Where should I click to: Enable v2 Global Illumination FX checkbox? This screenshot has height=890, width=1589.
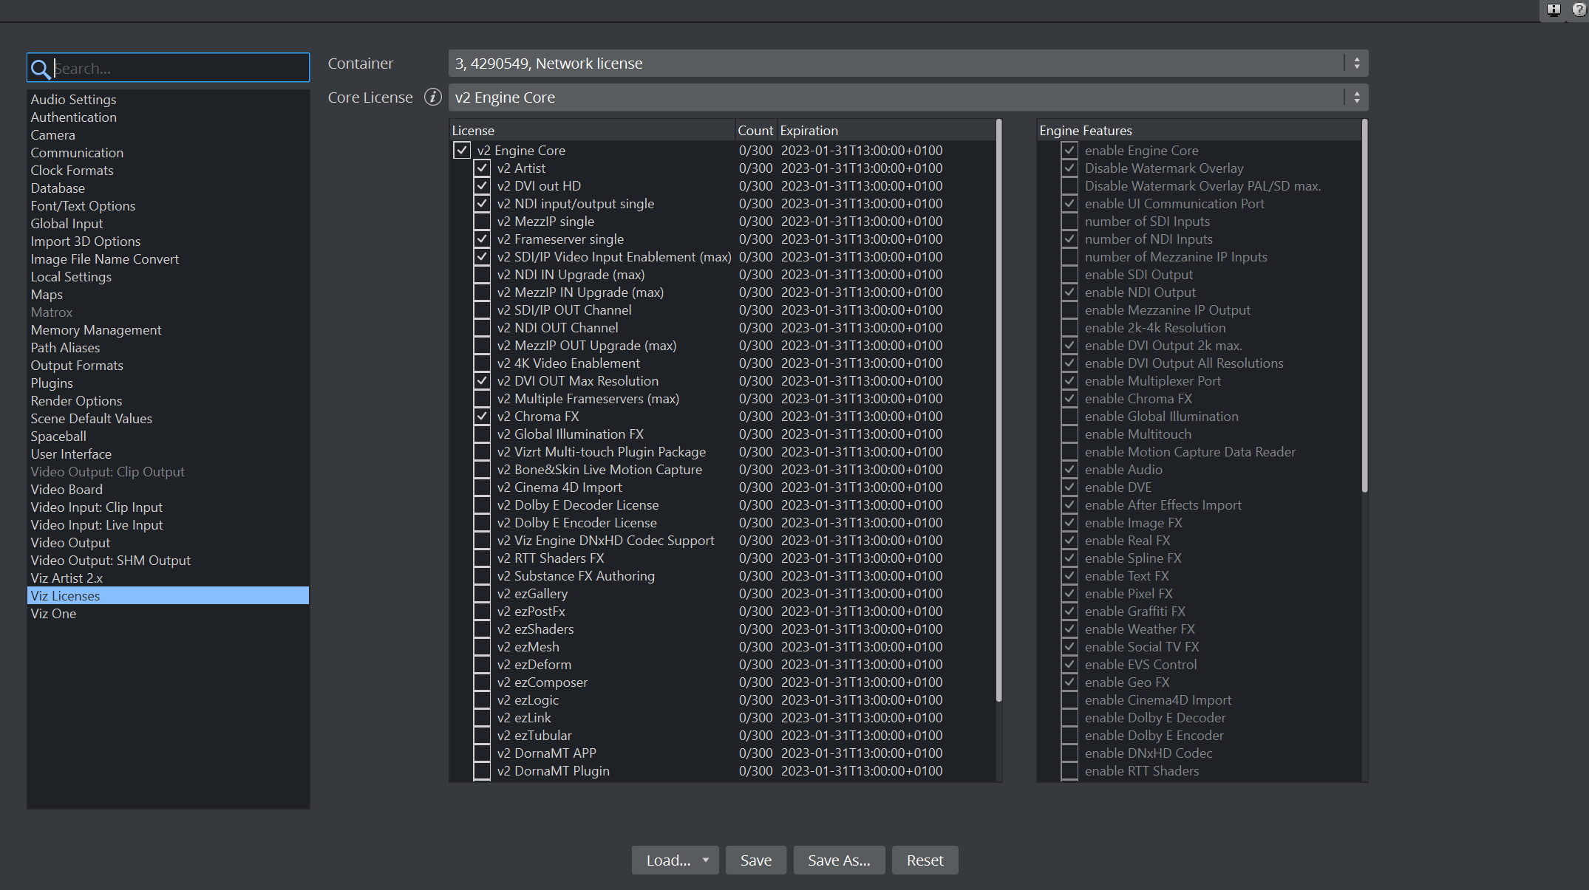tap(482, 434)
